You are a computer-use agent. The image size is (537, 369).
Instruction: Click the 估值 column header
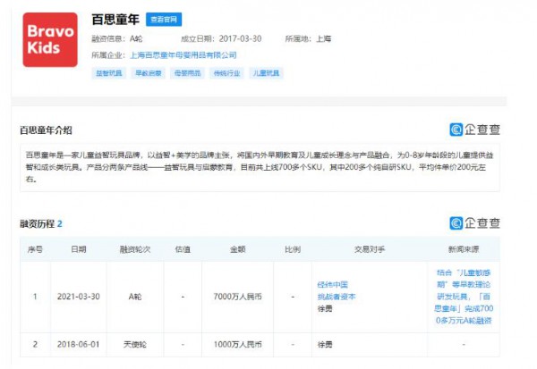pos(183,249)
